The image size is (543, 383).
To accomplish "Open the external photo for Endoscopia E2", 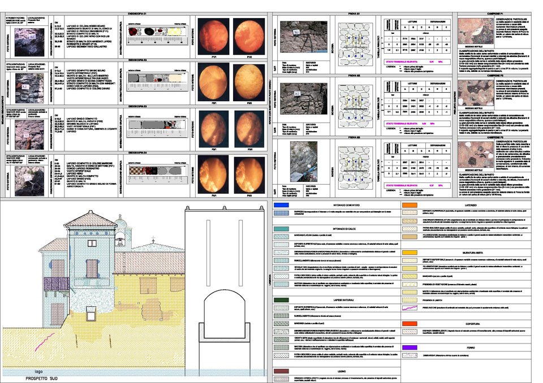I will point(29,88).
